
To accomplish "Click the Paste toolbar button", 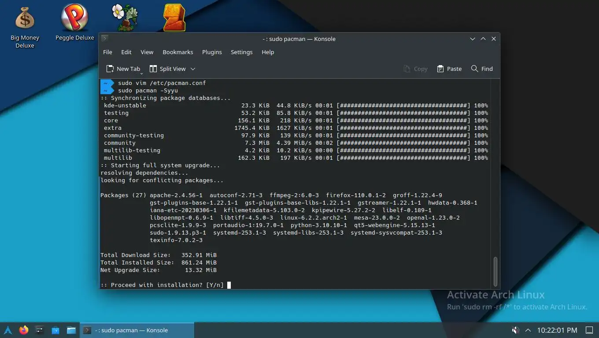I will 449,69.
